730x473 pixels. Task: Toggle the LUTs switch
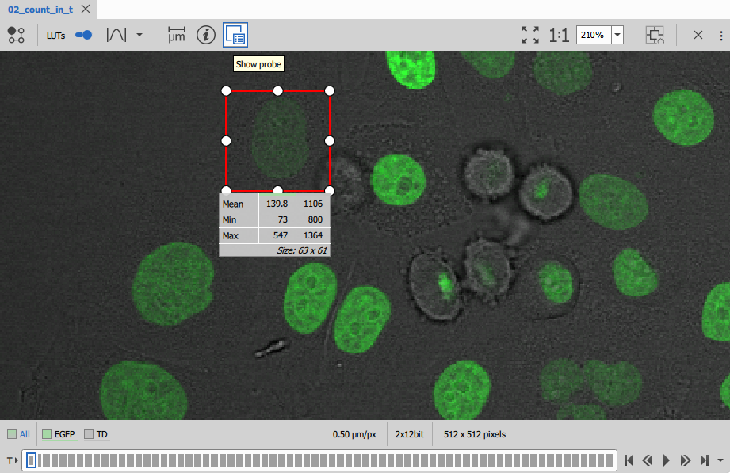[82, 35]
